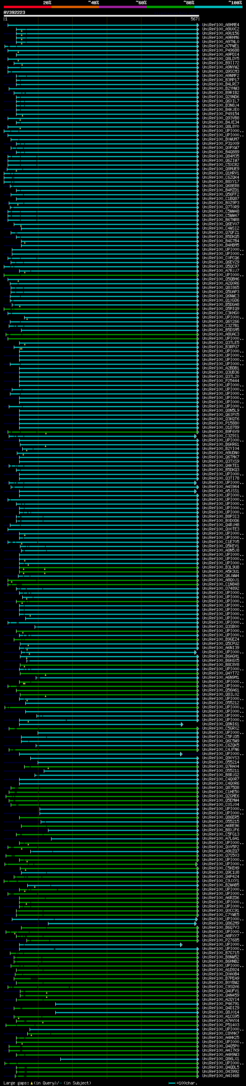Click the red ~20% identity legend segment
The width and height of the screenshot is (246, 1086).
point(27,7)
